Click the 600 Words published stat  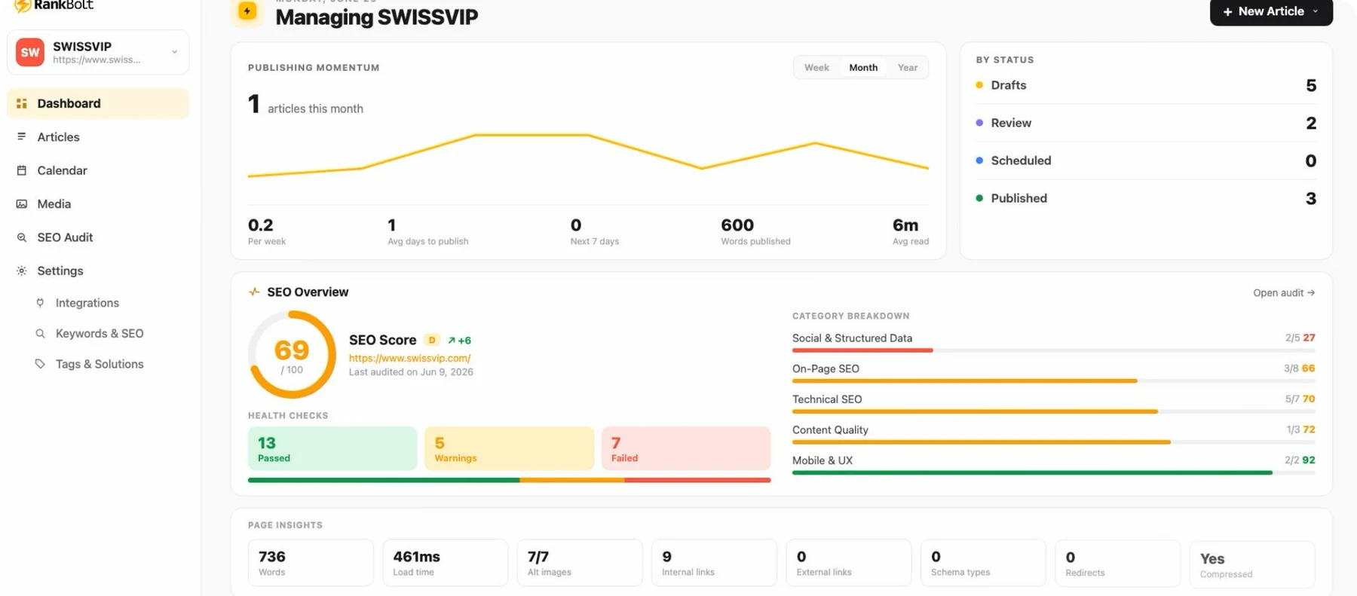(x=755, y=231)
